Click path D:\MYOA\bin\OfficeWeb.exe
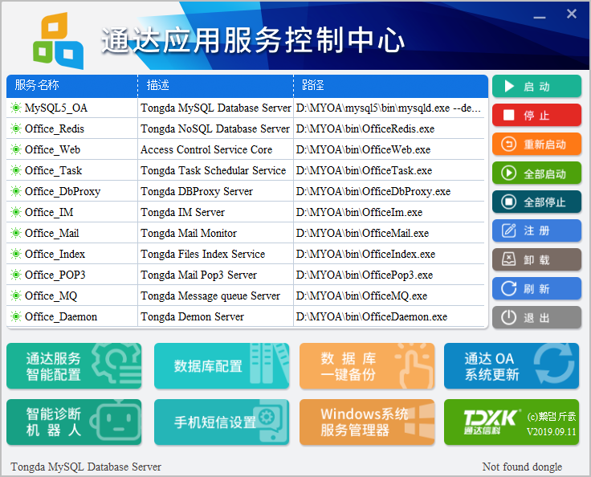 click(x=363, y=149)
